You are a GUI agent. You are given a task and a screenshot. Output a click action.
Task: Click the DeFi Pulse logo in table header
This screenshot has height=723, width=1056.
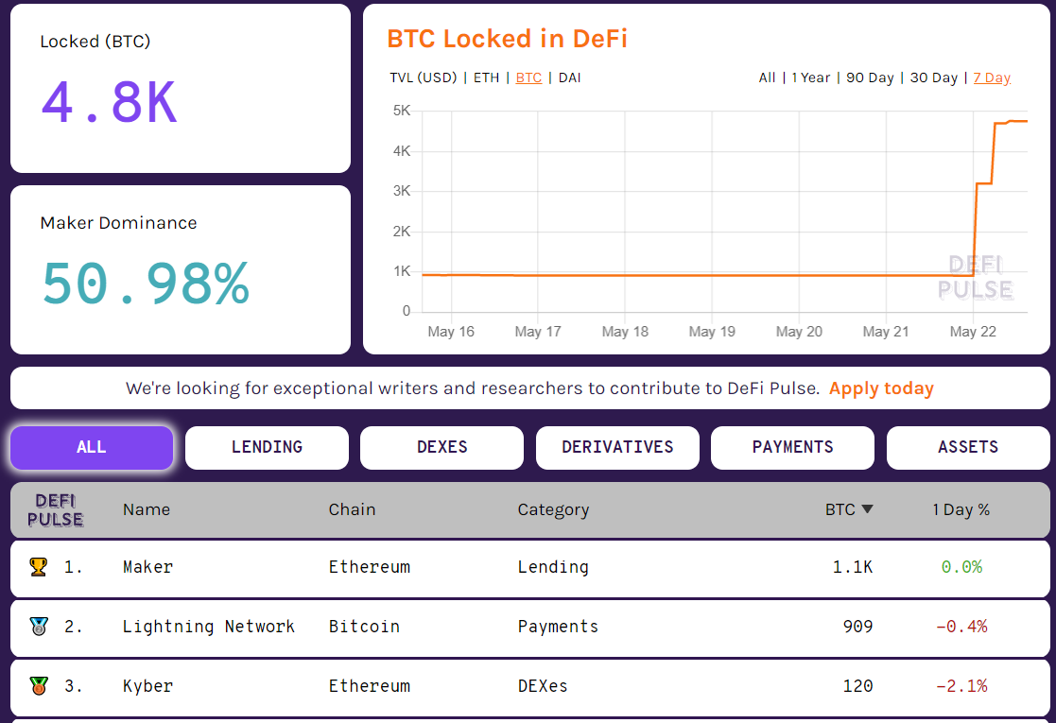[x=54, y=509]
